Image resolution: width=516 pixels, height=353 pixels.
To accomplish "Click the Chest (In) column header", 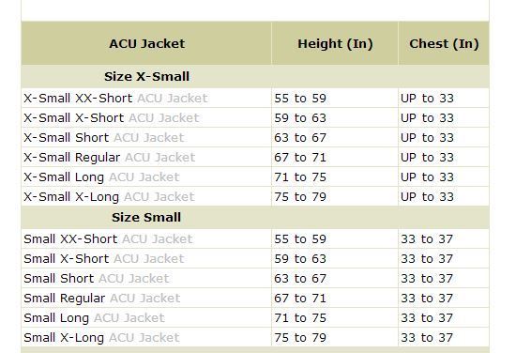I will coord(444,44).
